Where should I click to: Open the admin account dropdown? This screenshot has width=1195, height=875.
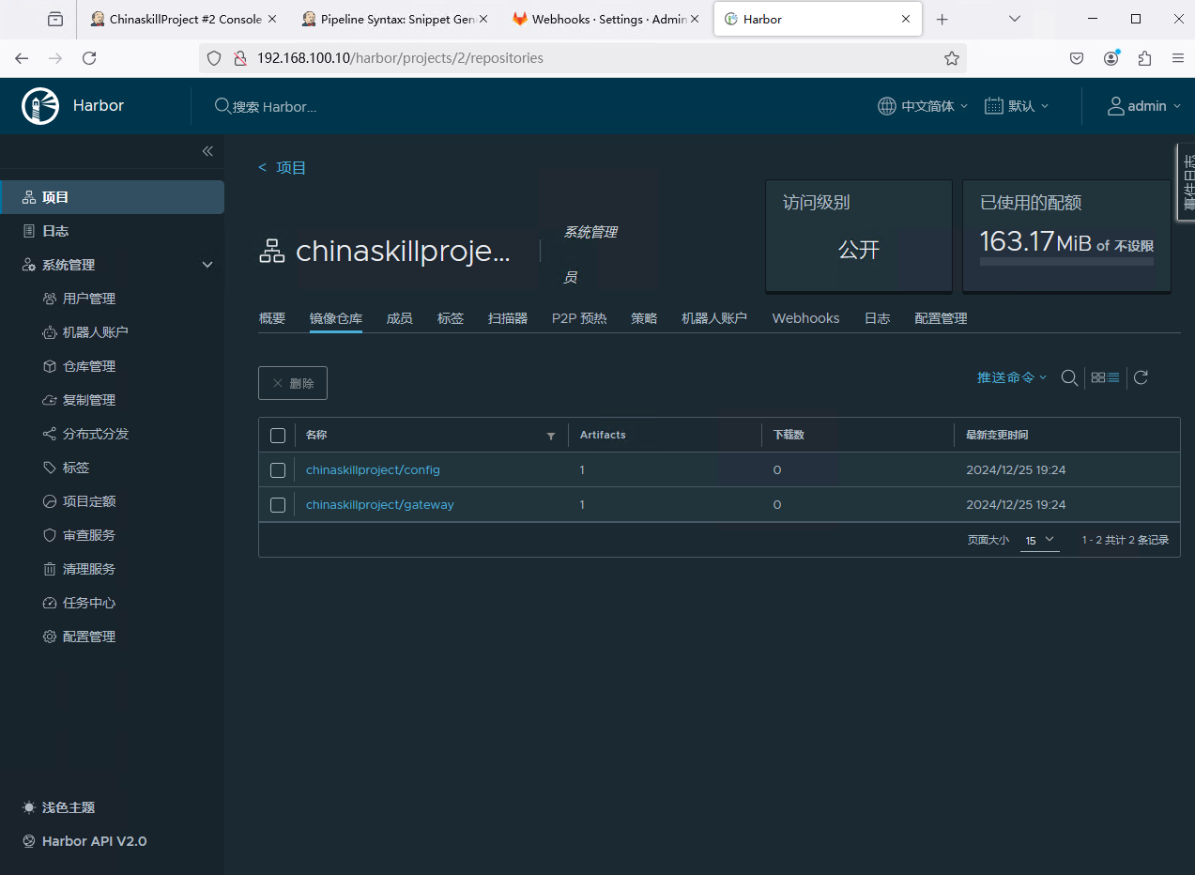tap(1144, 106)
